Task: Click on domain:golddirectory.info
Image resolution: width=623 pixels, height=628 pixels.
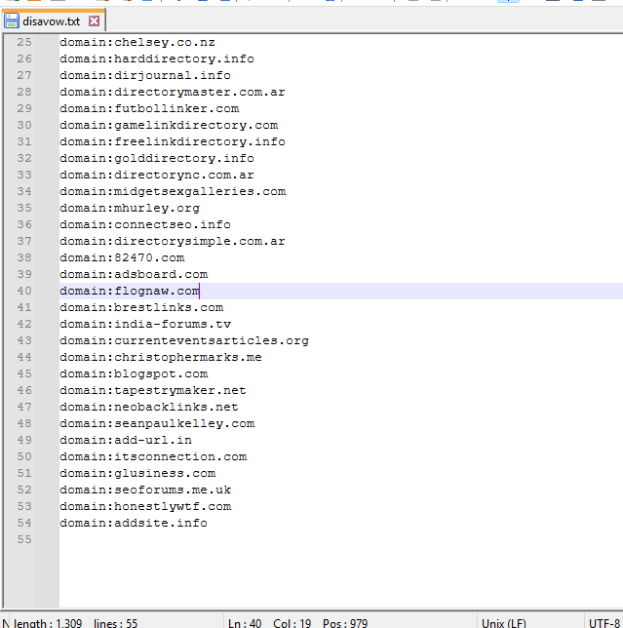Action: (x=157, y=158)
